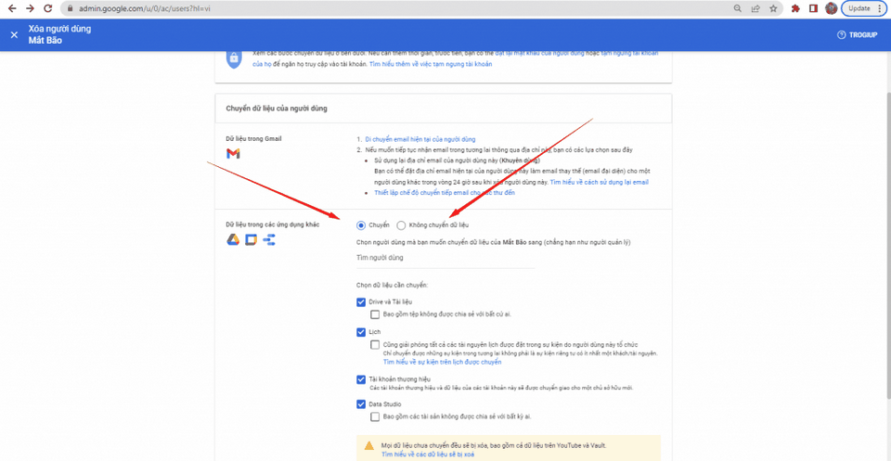
Task: Click the Dữ liệu trong các ứng dụng khác label
Action: coord(273,225)
